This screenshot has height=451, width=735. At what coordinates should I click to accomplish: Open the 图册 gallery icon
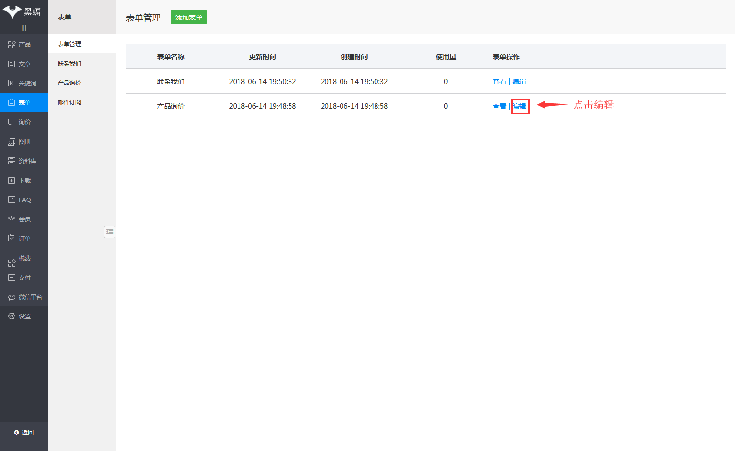pos(12,142)
